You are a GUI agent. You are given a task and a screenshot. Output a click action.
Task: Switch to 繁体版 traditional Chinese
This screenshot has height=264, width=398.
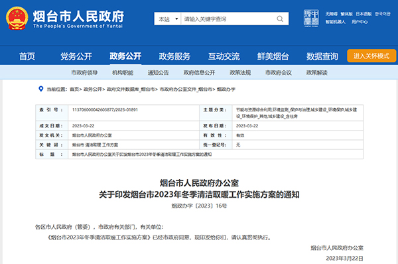point(346,14)
